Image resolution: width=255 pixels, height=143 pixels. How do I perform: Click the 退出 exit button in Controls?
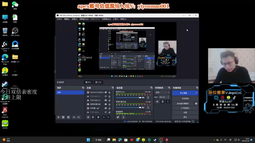[x=185, y=117]
